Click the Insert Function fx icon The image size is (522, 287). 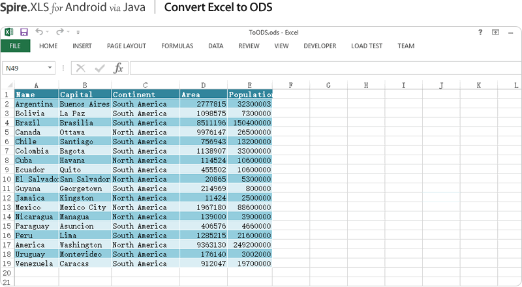coord(118,68)
